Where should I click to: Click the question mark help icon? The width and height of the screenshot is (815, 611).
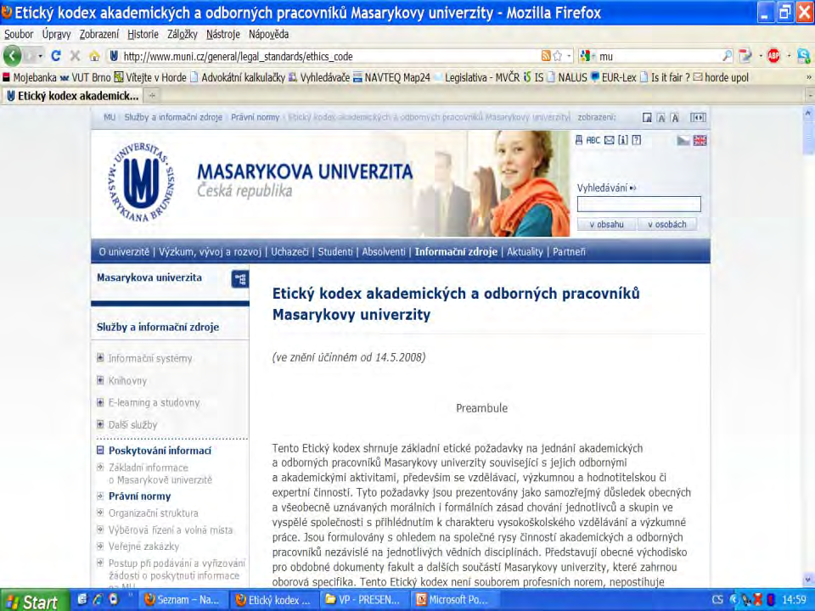pyautogui.click(x=637, y=140)
